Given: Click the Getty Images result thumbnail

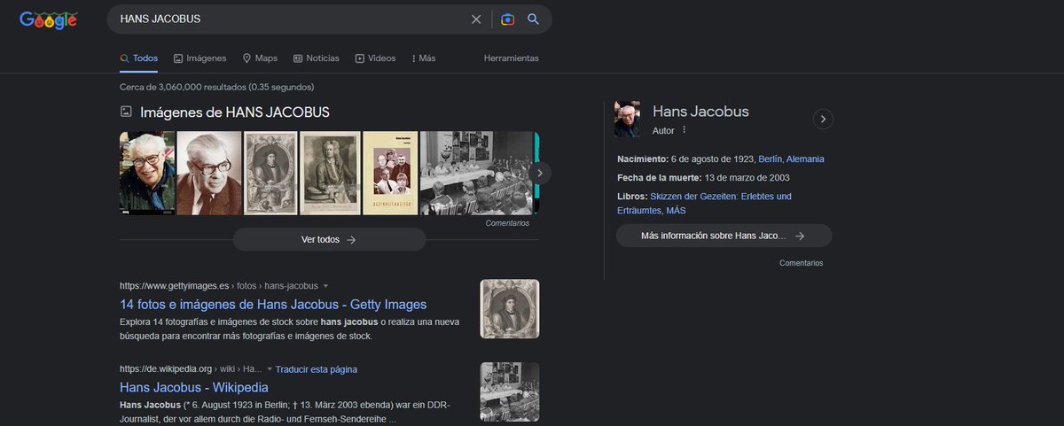Looking at the screenshot, I should [510, 309].
